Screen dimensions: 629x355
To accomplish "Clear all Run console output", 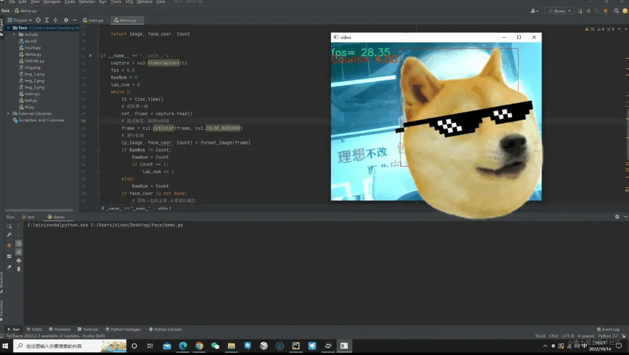I will 19,269.
